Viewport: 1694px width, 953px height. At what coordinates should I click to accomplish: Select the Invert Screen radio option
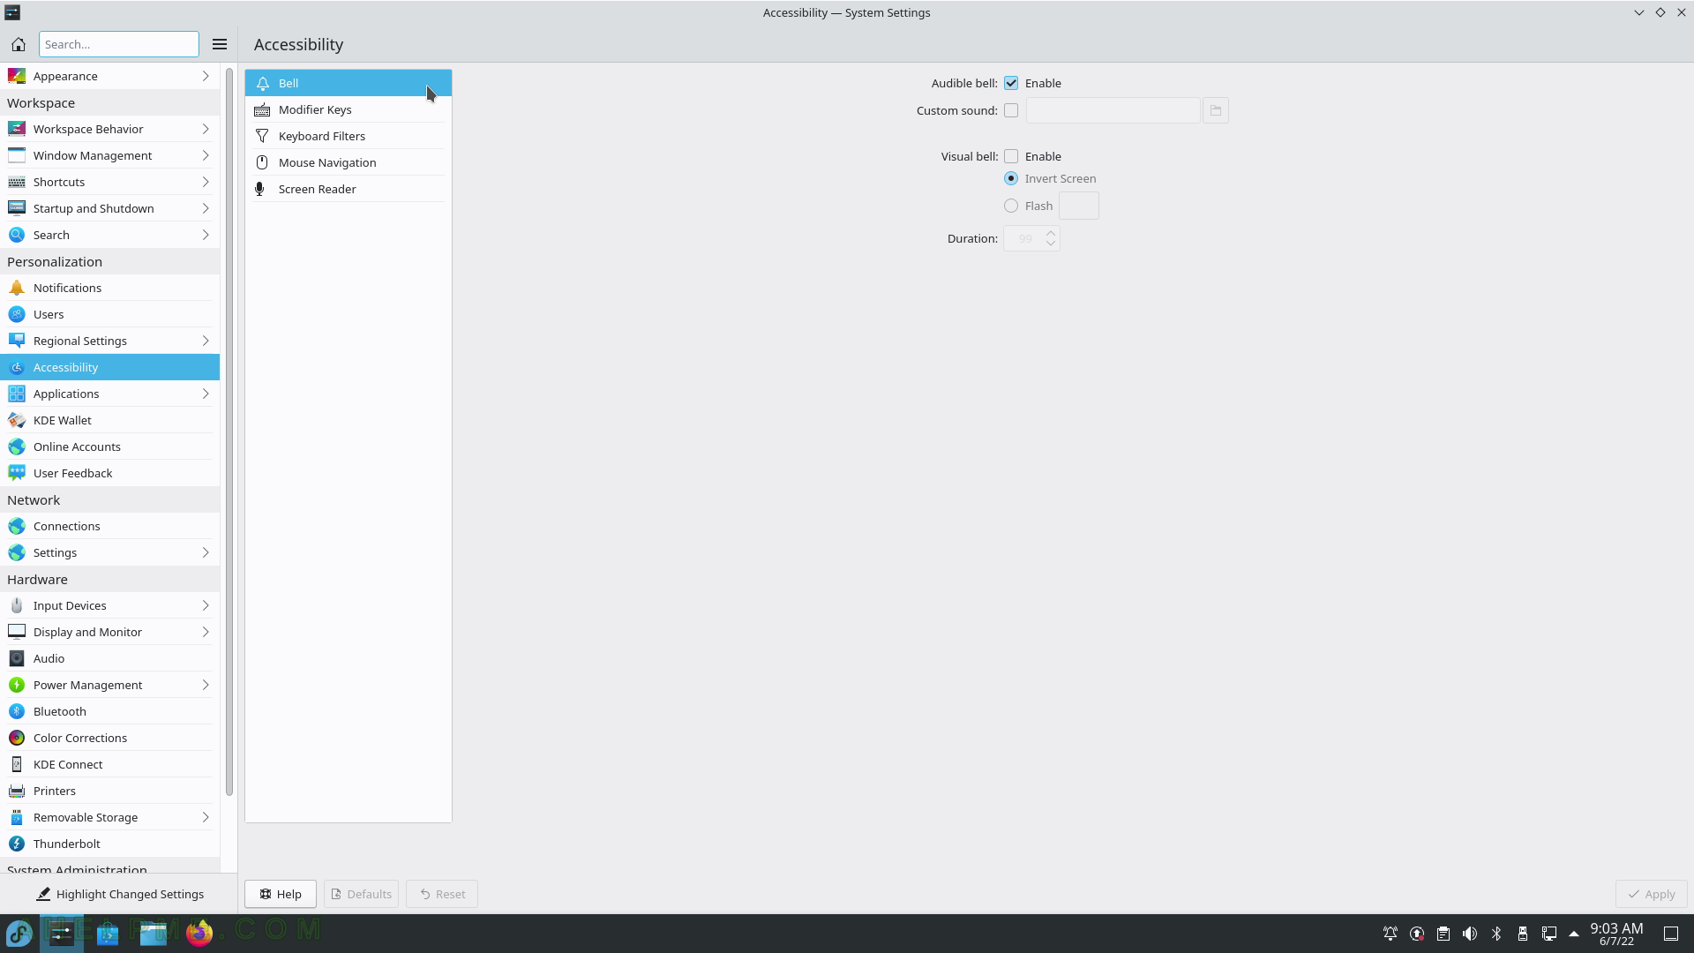click(1011, 178)
